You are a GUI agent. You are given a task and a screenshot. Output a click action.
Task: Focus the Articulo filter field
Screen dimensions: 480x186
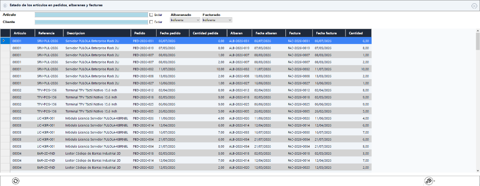point(91,15)
